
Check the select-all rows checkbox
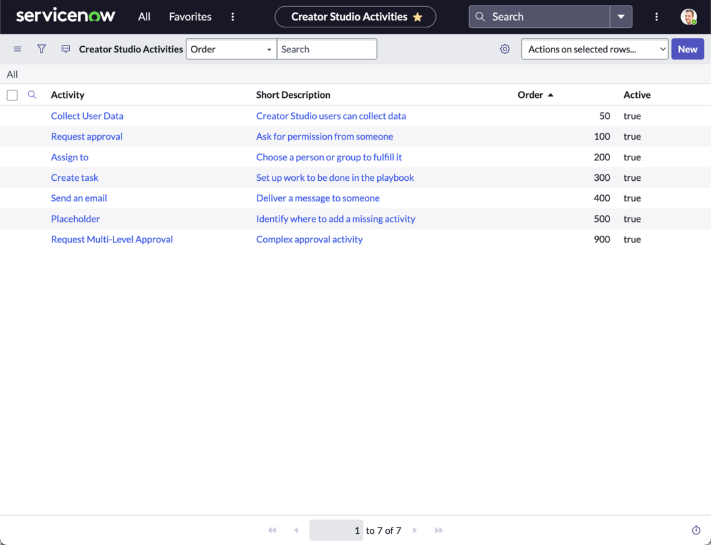[x=12, y=95]
